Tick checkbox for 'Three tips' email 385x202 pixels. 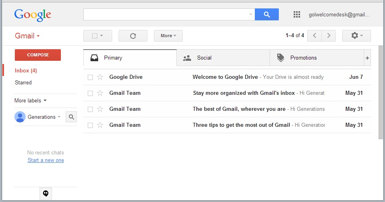(91, 126)
